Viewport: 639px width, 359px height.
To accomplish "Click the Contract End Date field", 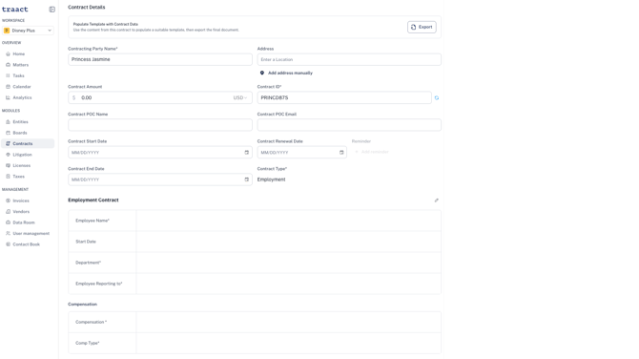I will 160,179.
